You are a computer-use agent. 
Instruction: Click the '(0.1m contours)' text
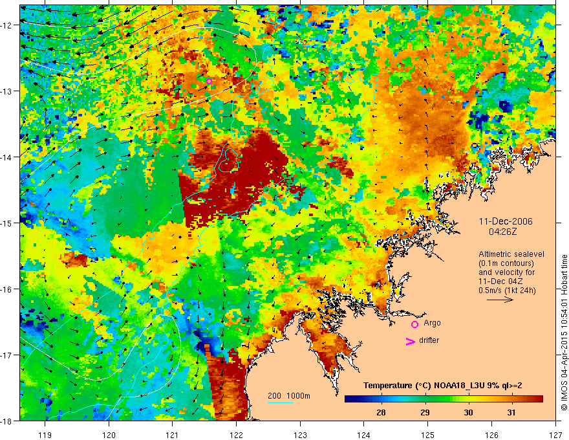tap(506, 263)
